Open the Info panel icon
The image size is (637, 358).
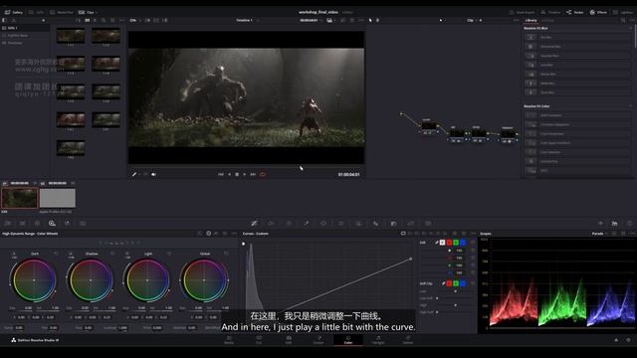coord(629,223)
